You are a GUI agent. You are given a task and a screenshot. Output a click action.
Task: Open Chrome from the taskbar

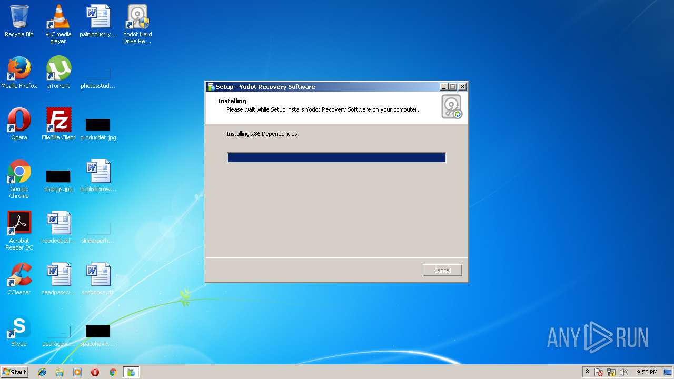113,372
